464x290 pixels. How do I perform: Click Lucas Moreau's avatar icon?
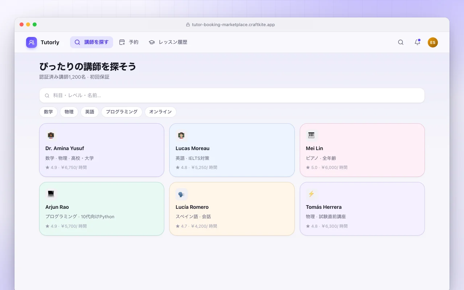[x=182, y=136]
